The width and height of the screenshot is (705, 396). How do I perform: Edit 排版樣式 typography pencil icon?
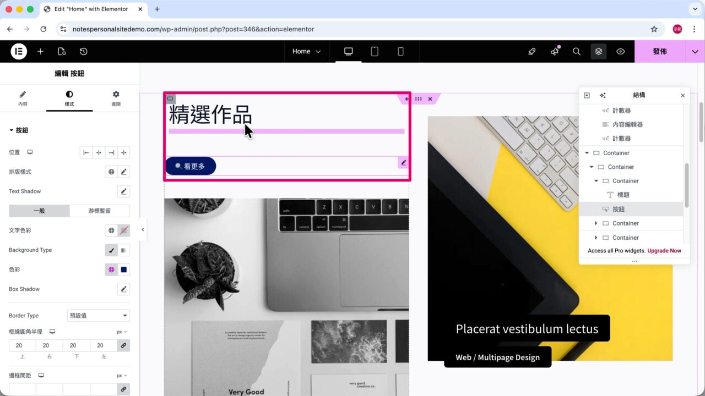[124, 172]
